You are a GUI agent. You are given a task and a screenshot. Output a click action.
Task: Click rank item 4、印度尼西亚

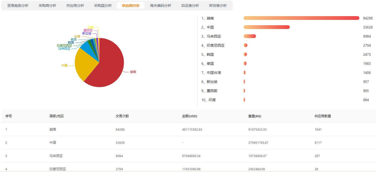click(213, 45)
